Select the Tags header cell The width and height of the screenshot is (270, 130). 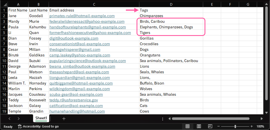pyautogui.click(x=171, y=10)
